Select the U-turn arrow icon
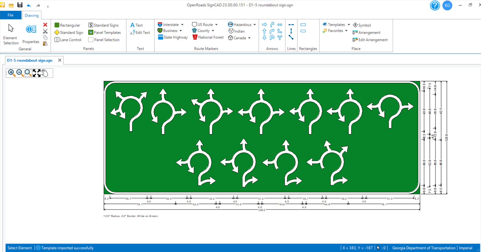The width and height of the screenshot is (481, 252). [272, 38]
